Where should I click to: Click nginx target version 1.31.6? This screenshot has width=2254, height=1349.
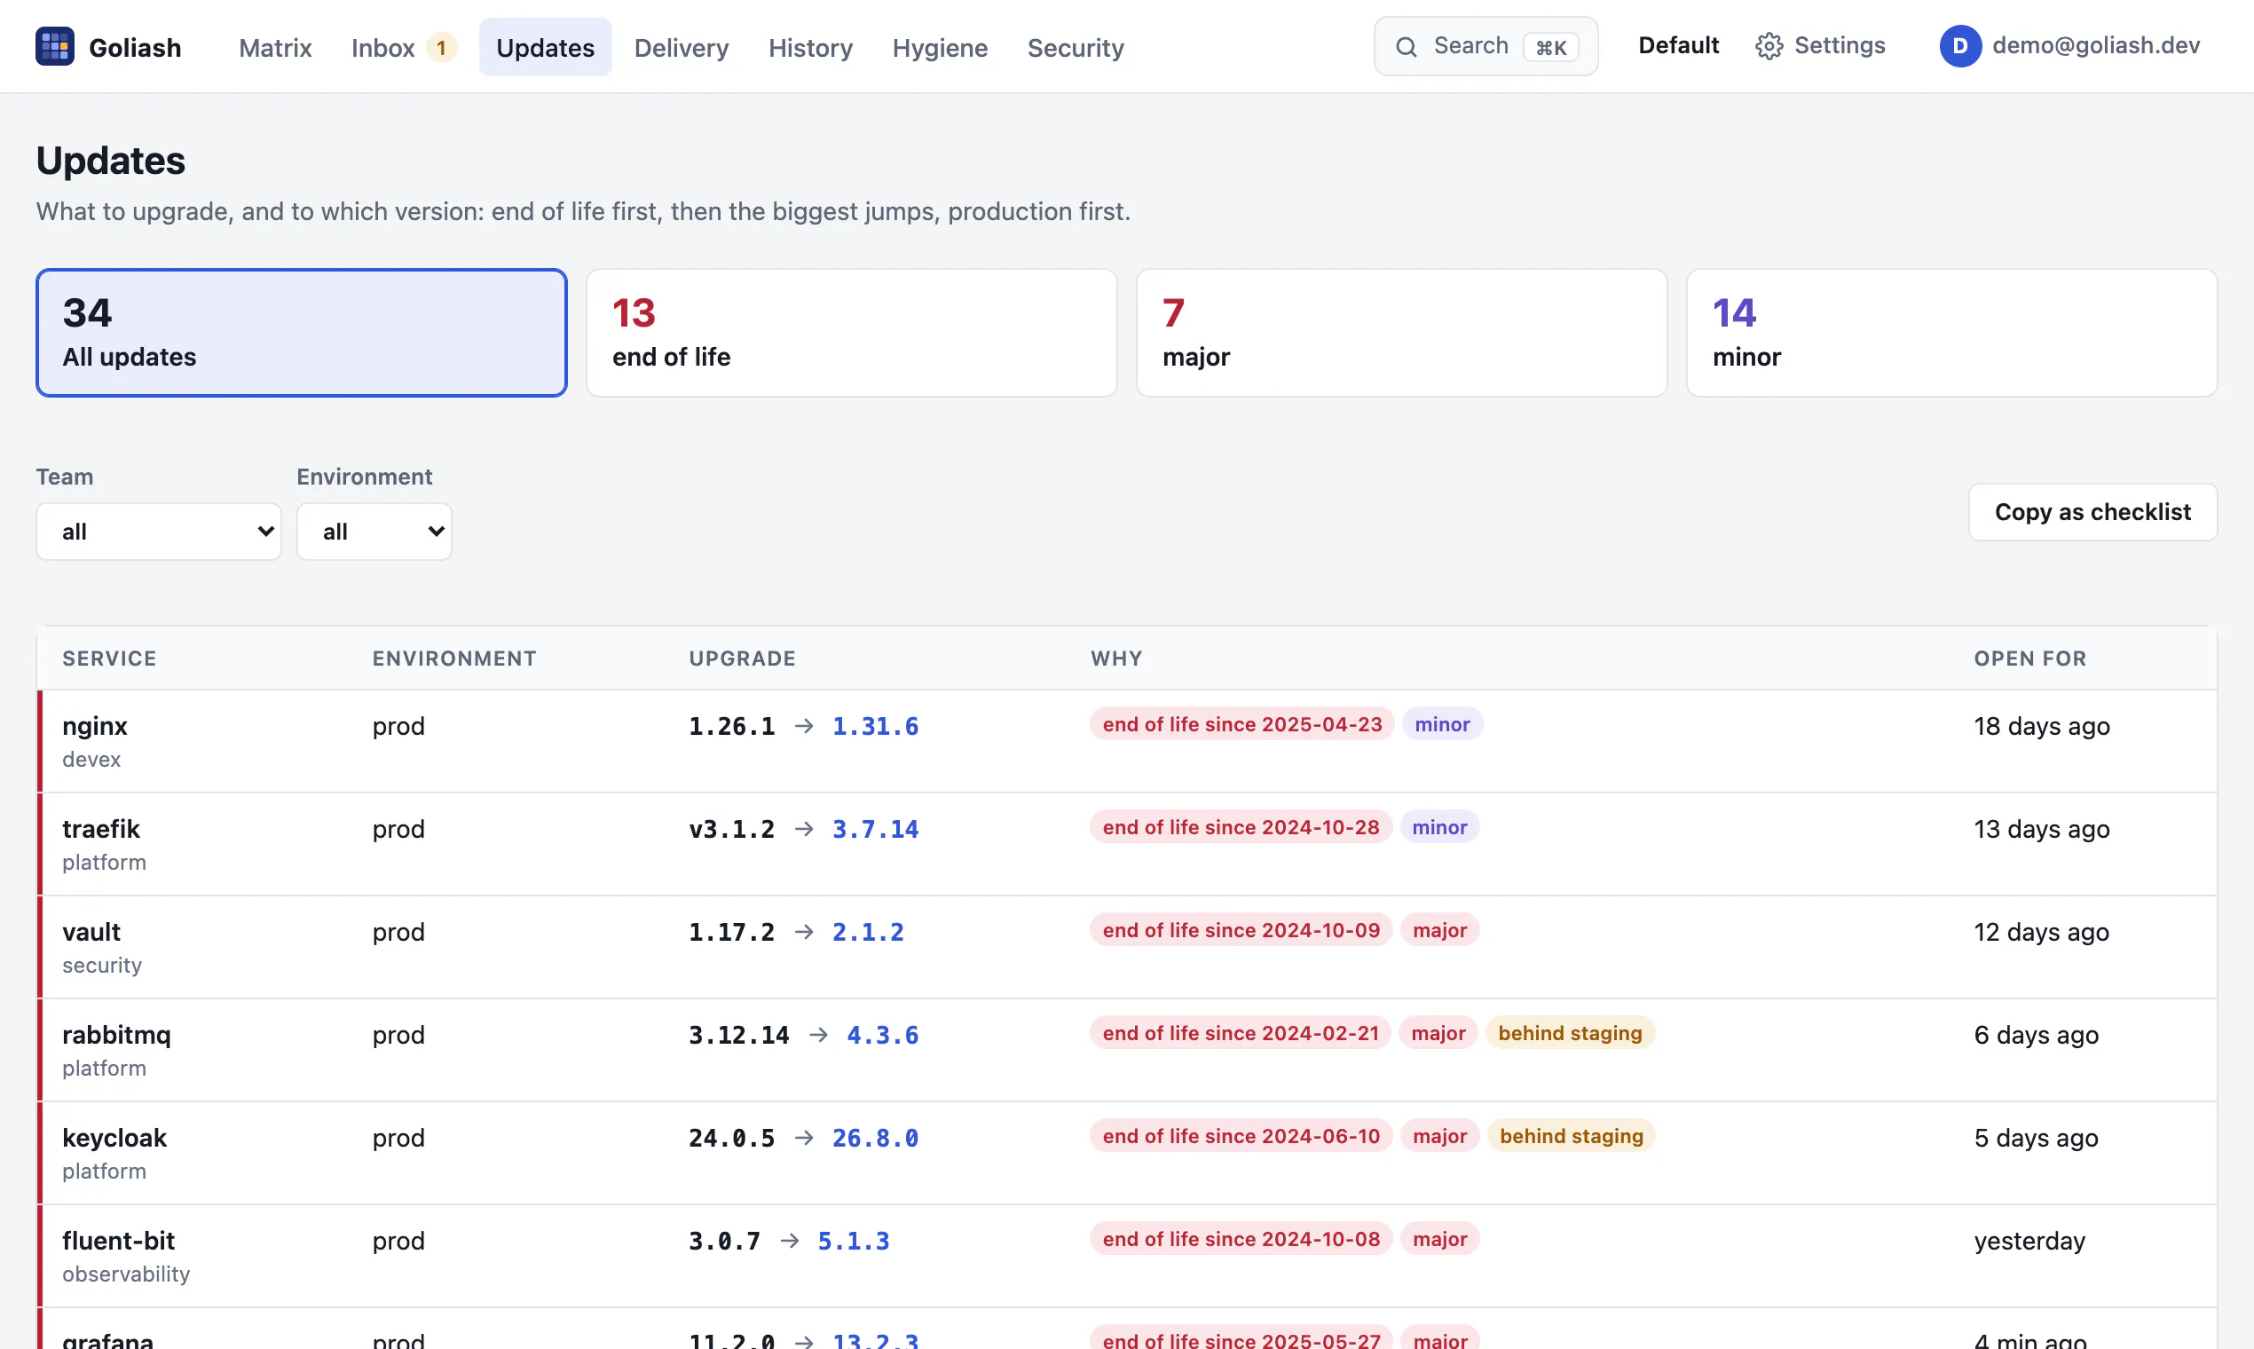875,726
